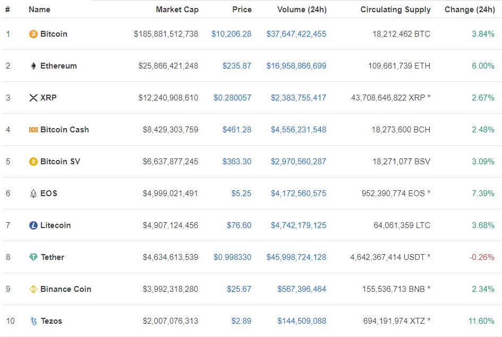Screen dimensions: 502x337
Task: Open EOS volume $4,172,560,575
Action: [299, 193]
